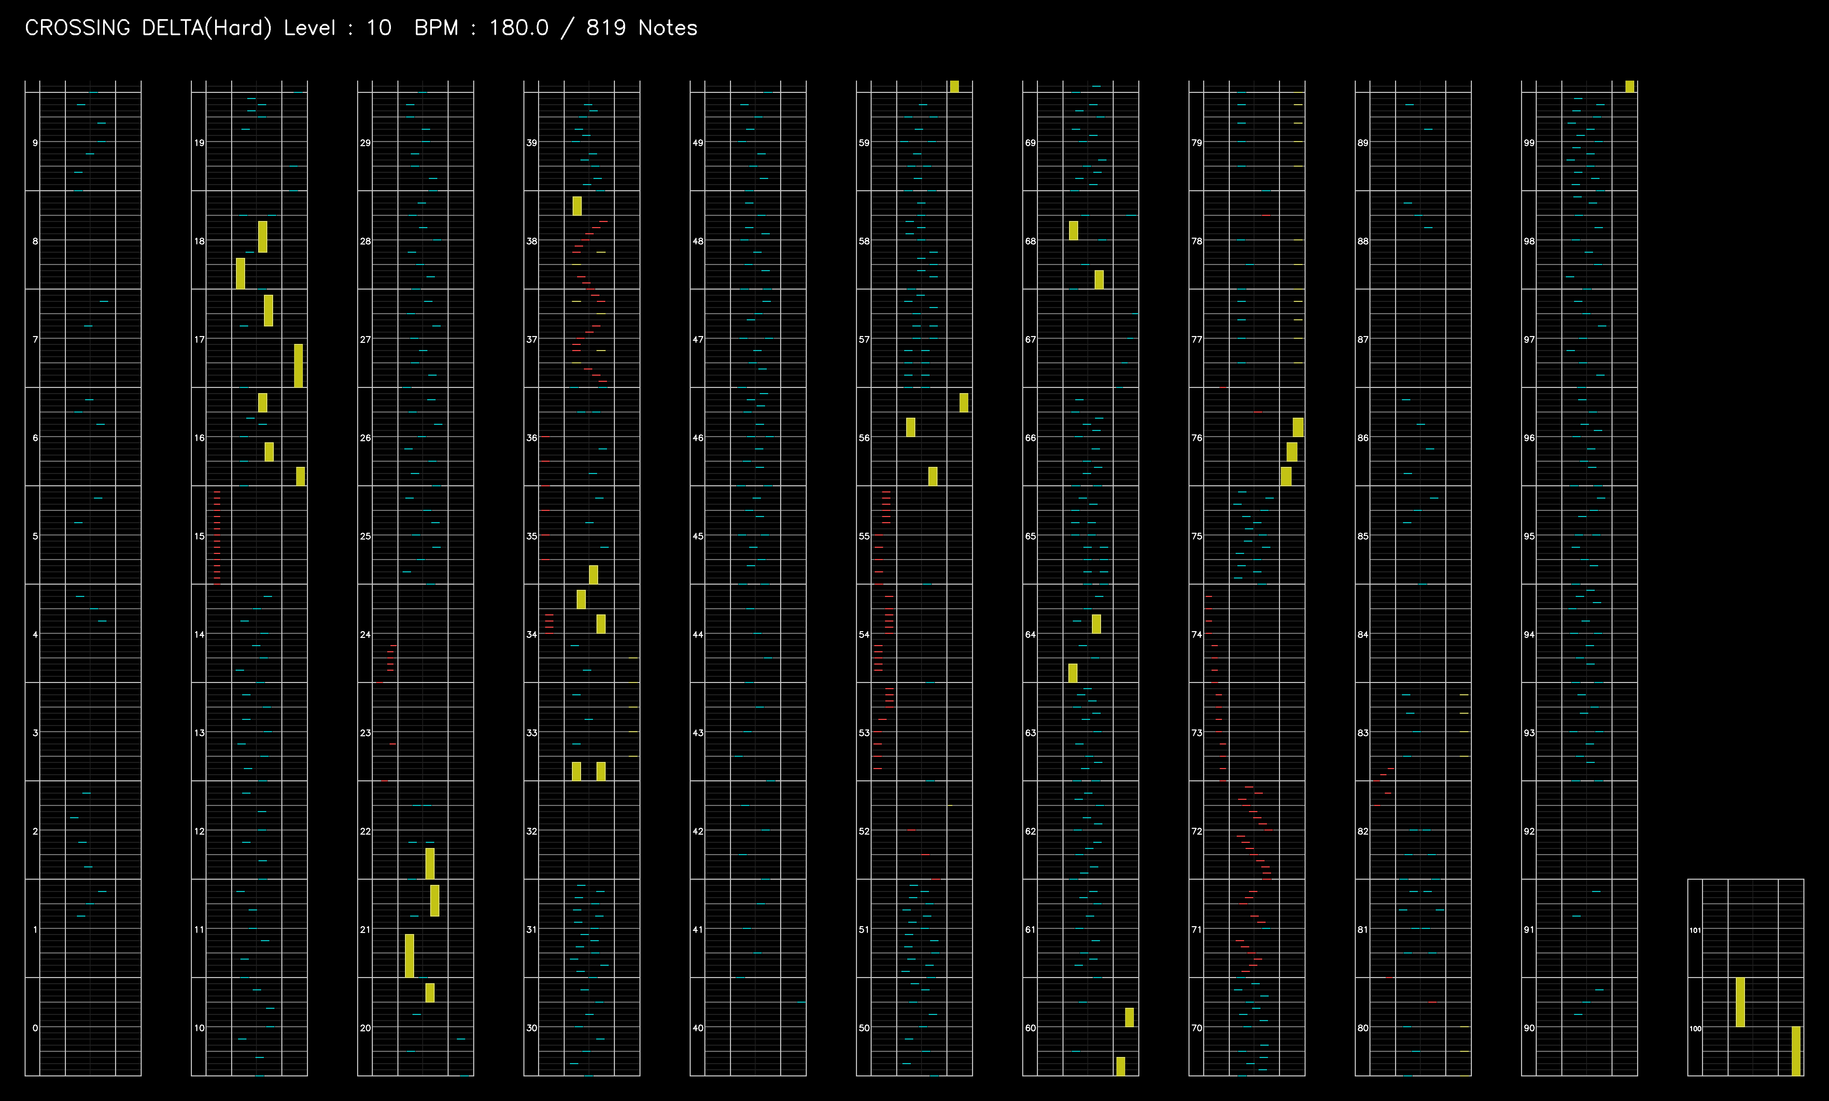Image resolution: width=1829 pixels, height=1101 pixels.
Task: Select the measure 43 label
Action: 698,732
